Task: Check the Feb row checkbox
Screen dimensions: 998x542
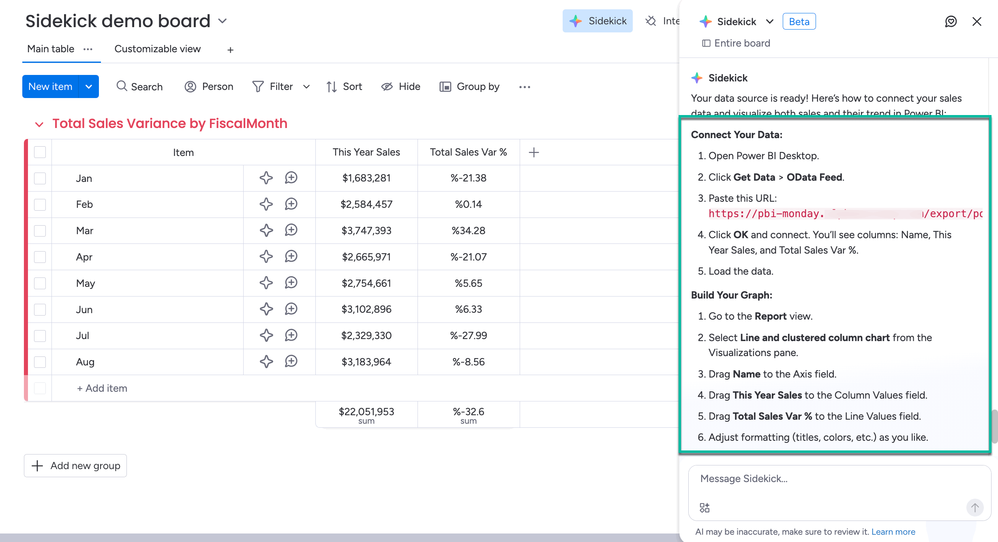Action: [x=40, y=204]
